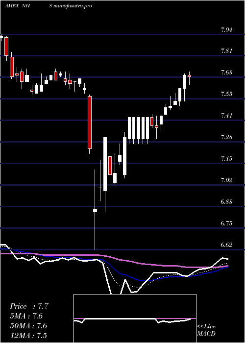Image resolution: width=245 pixels, height=343 pixels.
Task: Click the 7.15 price axis label
Action: point(226,159)
